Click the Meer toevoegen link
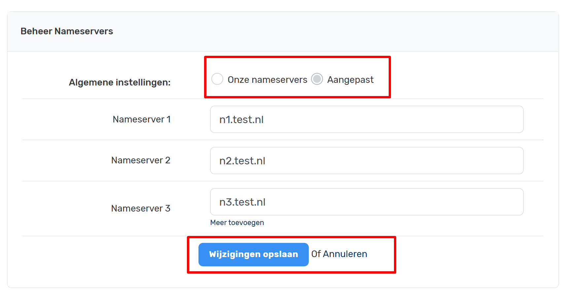This screenshot has height=297, width=566. coord(237,223)
